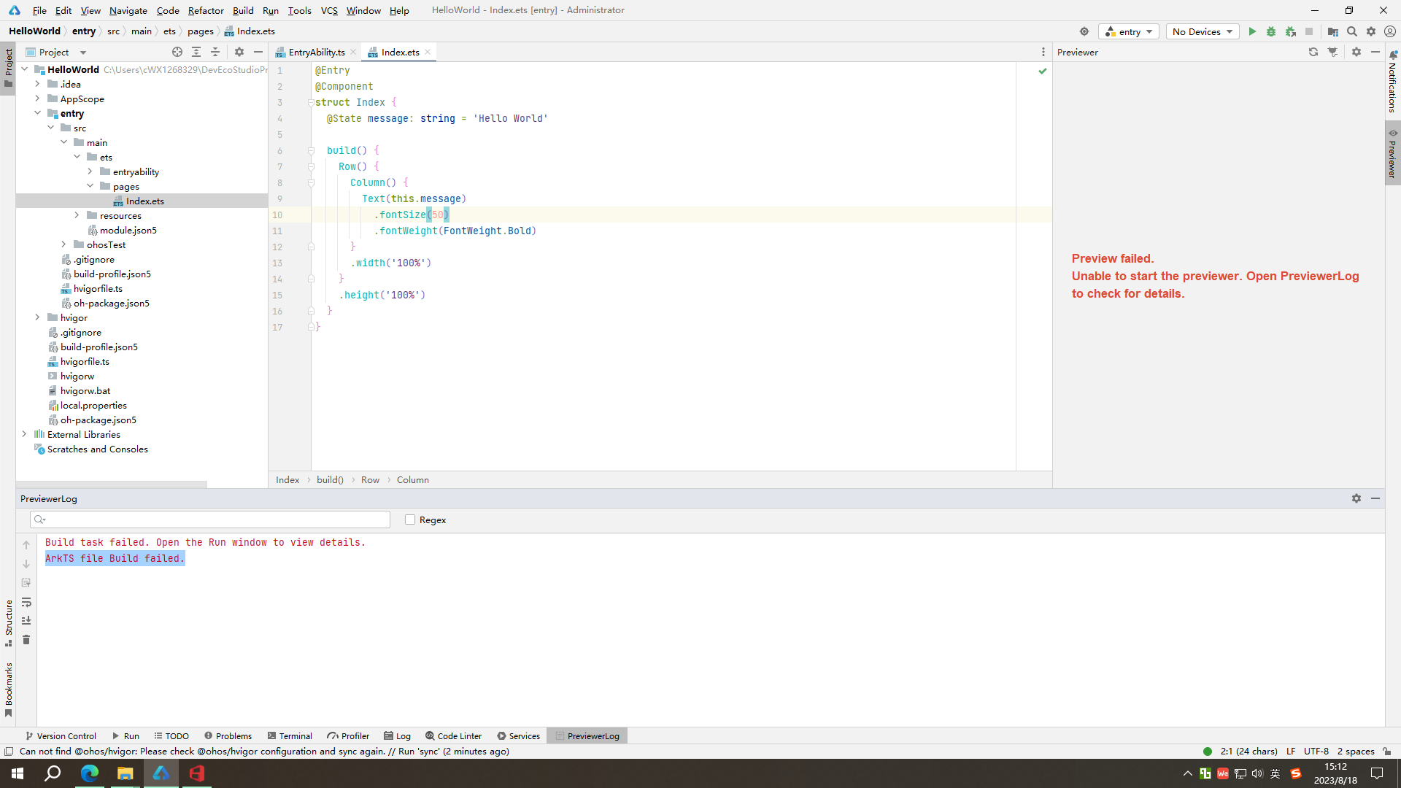1401x788 pixels.
Task: Start a debug session for entry with the bug icon
Action: pyautogui.click(x=1271, y=31)
